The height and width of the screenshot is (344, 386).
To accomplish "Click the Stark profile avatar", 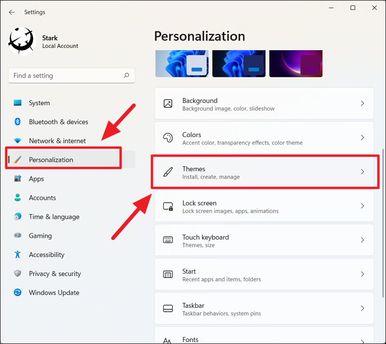I will [22, 41].
